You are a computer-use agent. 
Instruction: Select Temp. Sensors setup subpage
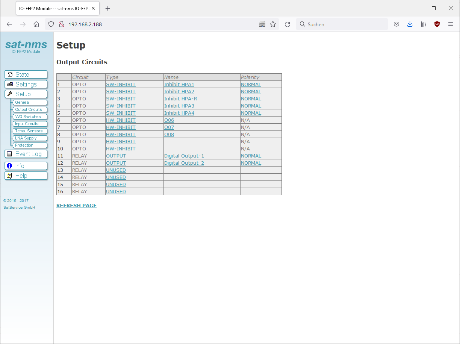[x=29, y=131]
